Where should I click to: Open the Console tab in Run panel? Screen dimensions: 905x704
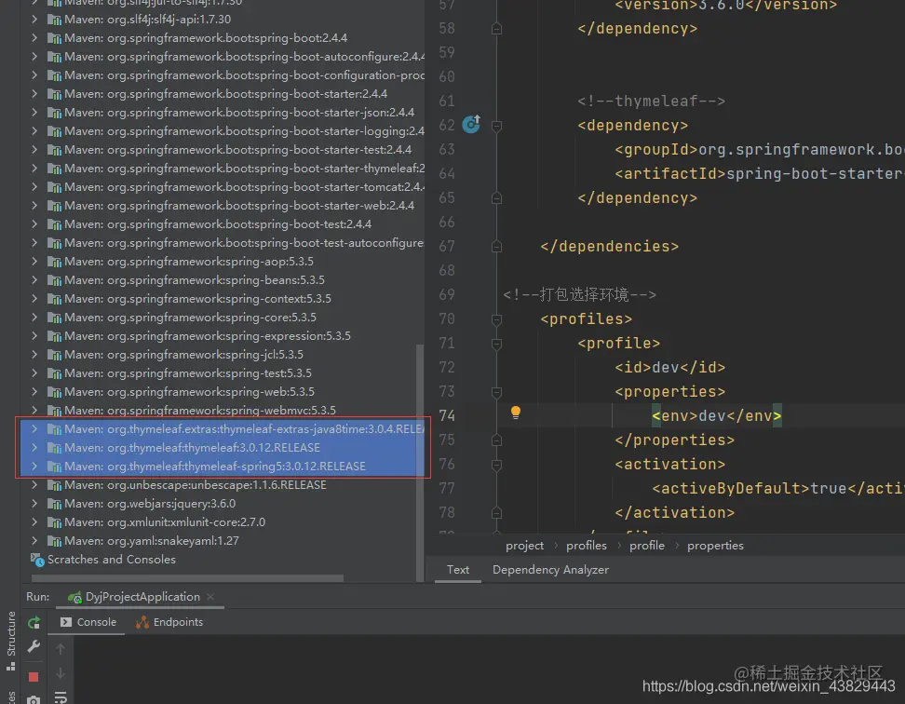tap(88, 622)
